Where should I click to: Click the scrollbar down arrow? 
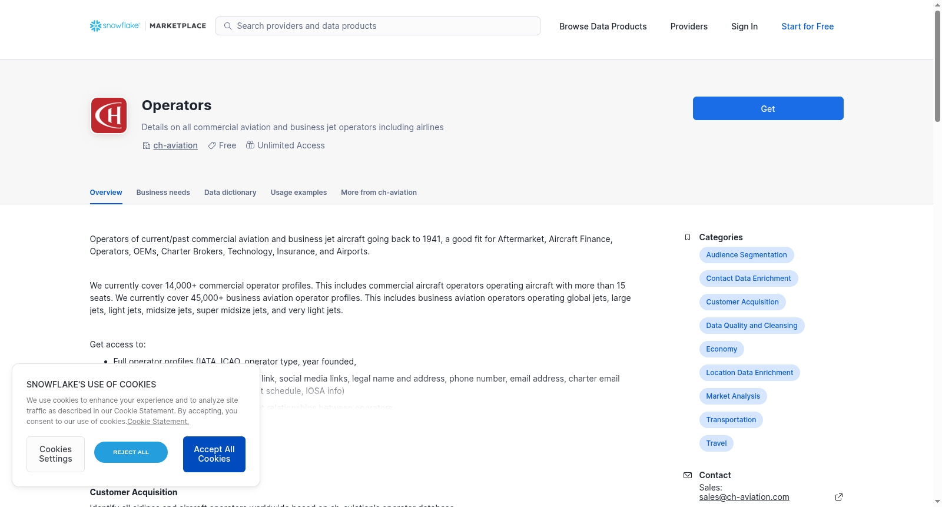937,502
